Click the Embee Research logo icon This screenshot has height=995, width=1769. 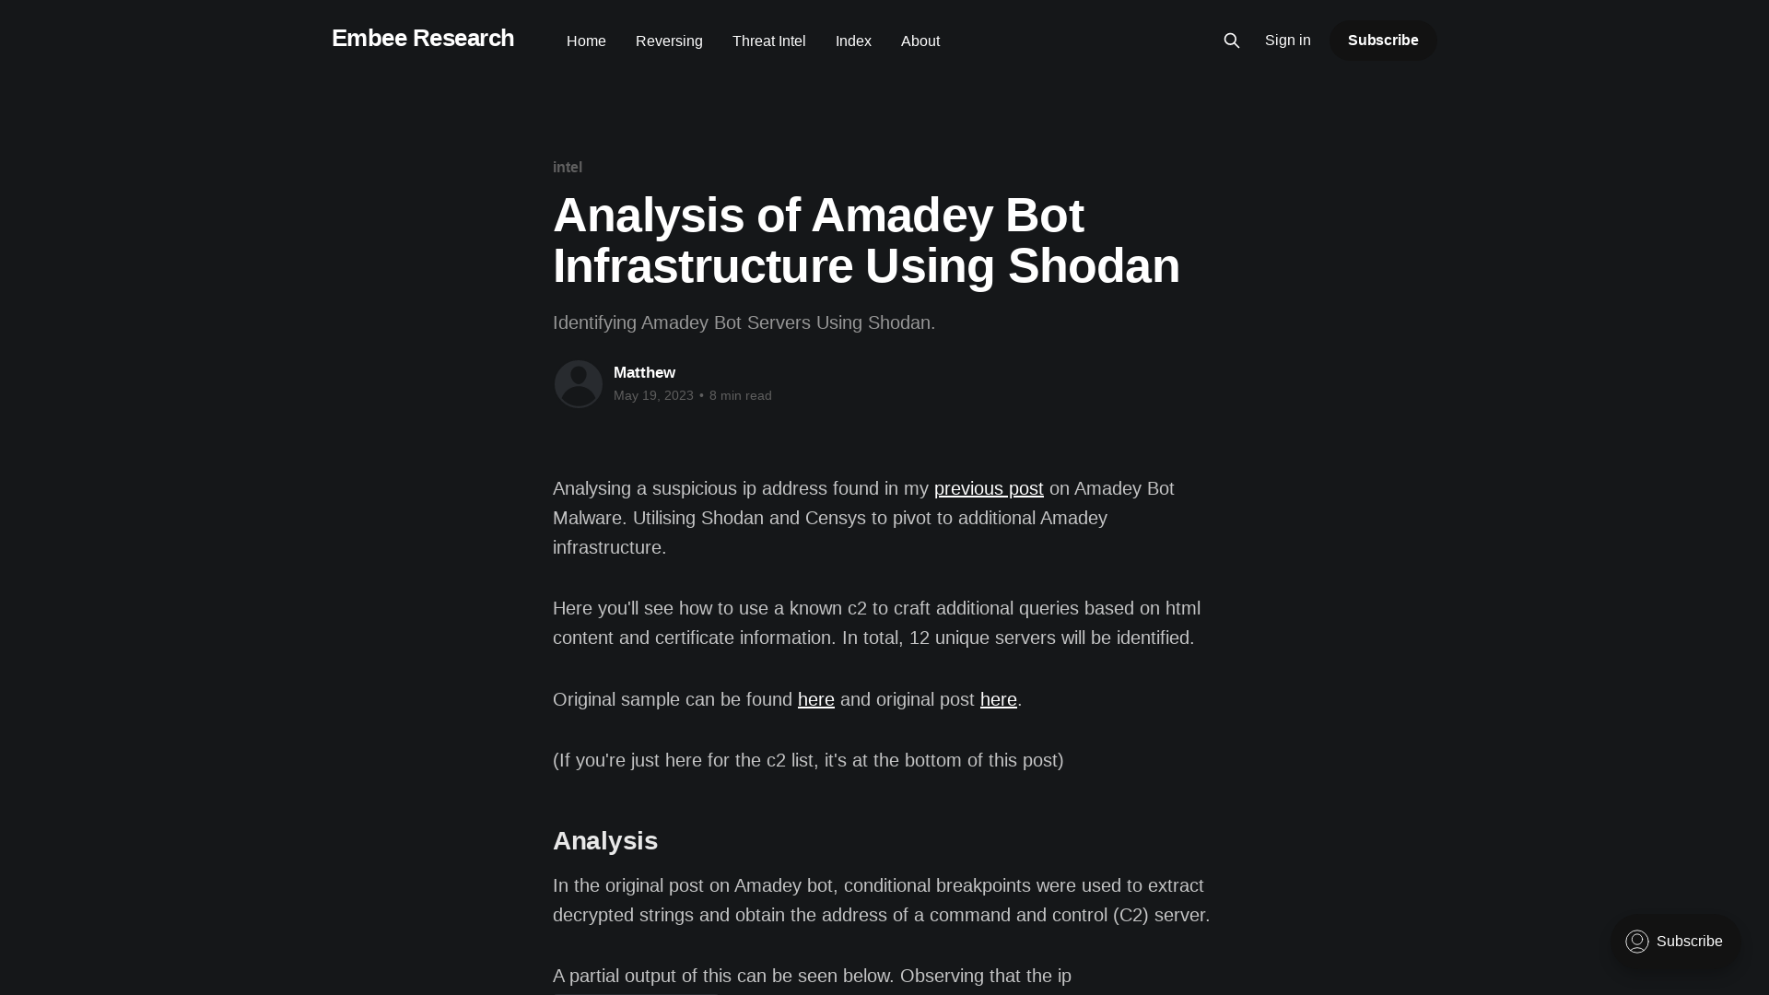(x=422, y=38)
